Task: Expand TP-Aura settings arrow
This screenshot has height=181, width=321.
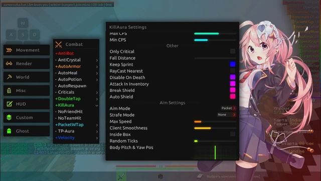Action: pyautogui.click(x=97, y=131)
